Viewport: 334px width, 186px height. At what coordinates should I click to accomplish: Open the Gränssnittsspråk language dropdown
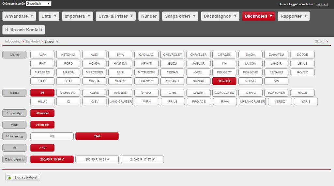(x=38, y=4)
